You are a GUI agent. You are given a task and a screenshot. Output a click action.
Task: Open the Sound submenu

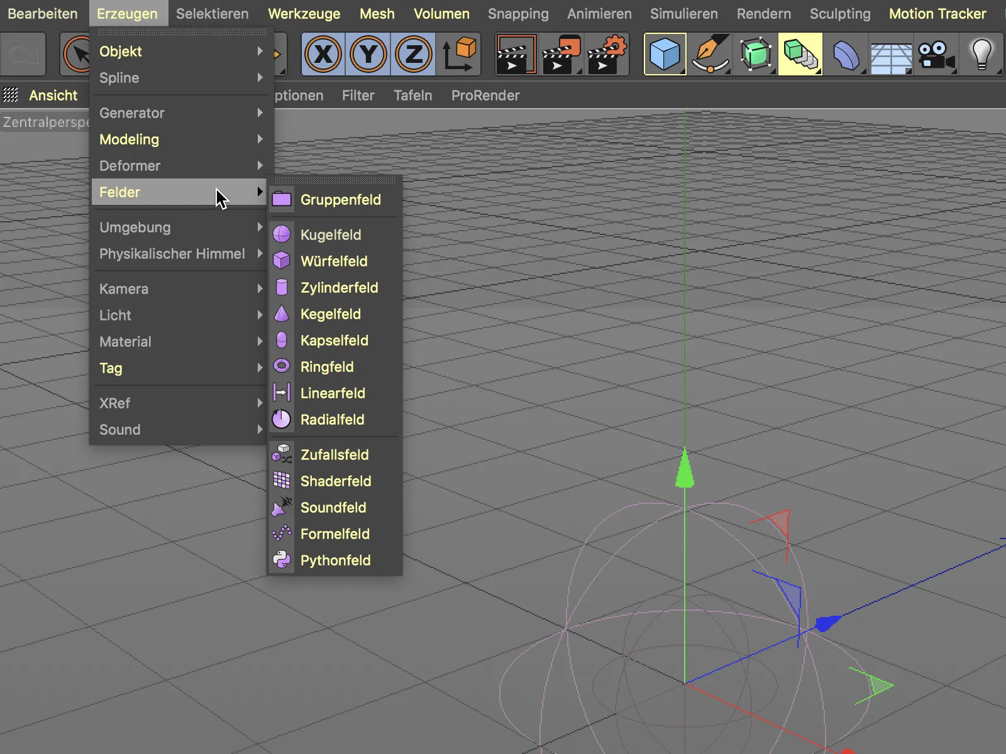coord(180,430)
